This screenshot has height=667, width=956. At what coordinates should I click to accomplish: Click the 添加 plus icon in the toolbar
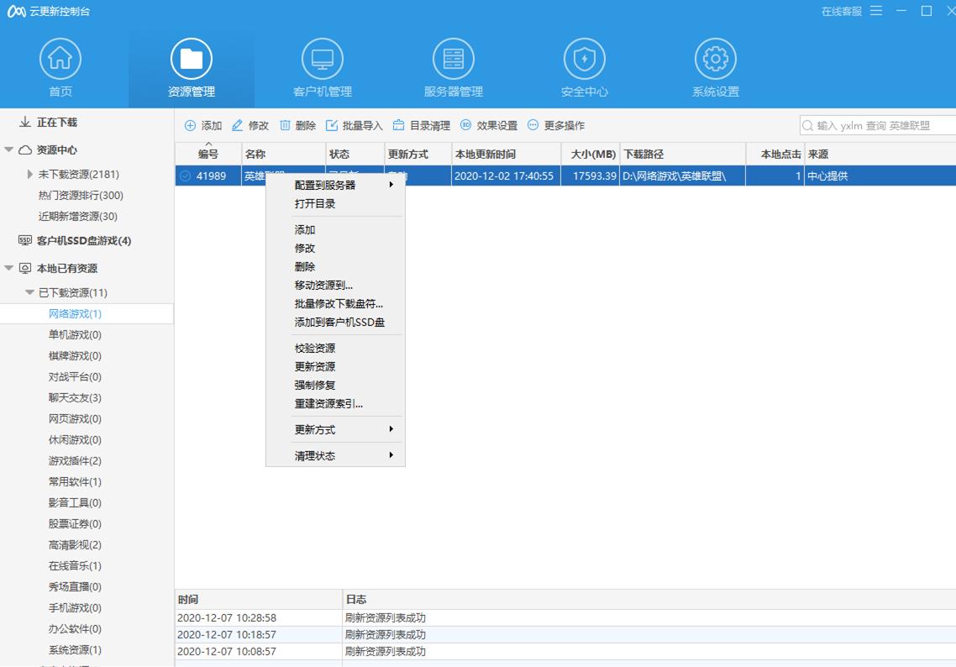[x=189, y=125]
